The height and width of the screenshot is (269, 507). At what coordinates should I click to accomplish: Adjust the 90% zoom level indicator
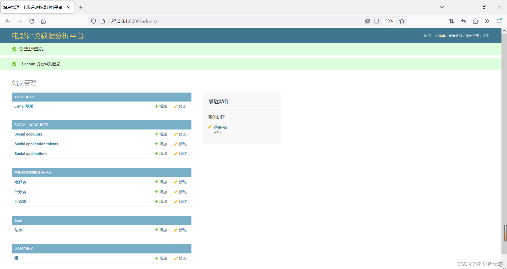pos(389,21)
